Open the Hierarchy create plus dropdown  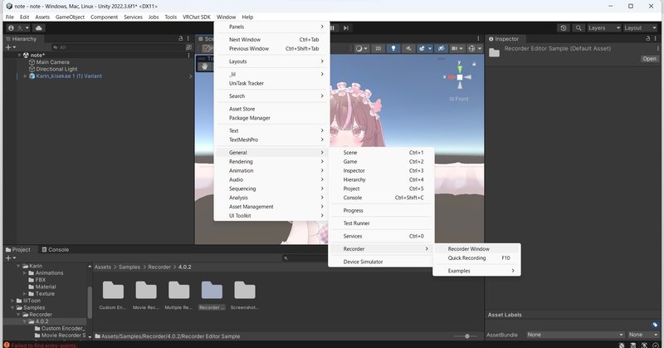(x=10, y=47)
